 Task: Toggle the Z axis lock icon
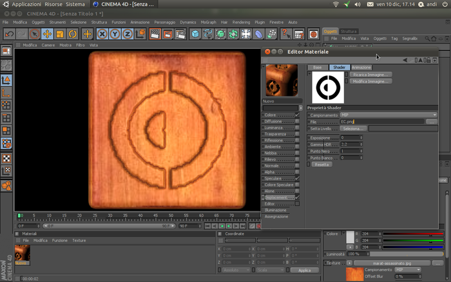(128, 34)
